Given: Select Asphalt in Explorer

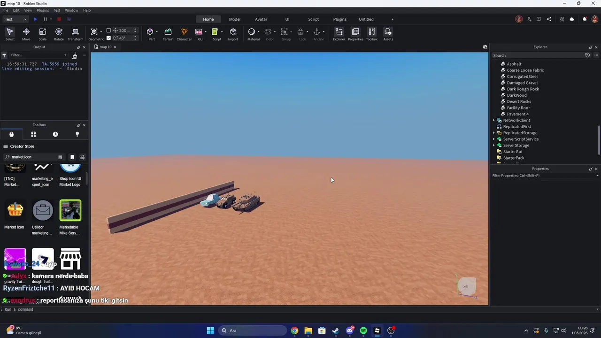Looking at the screenshot, I should point(514,64).
